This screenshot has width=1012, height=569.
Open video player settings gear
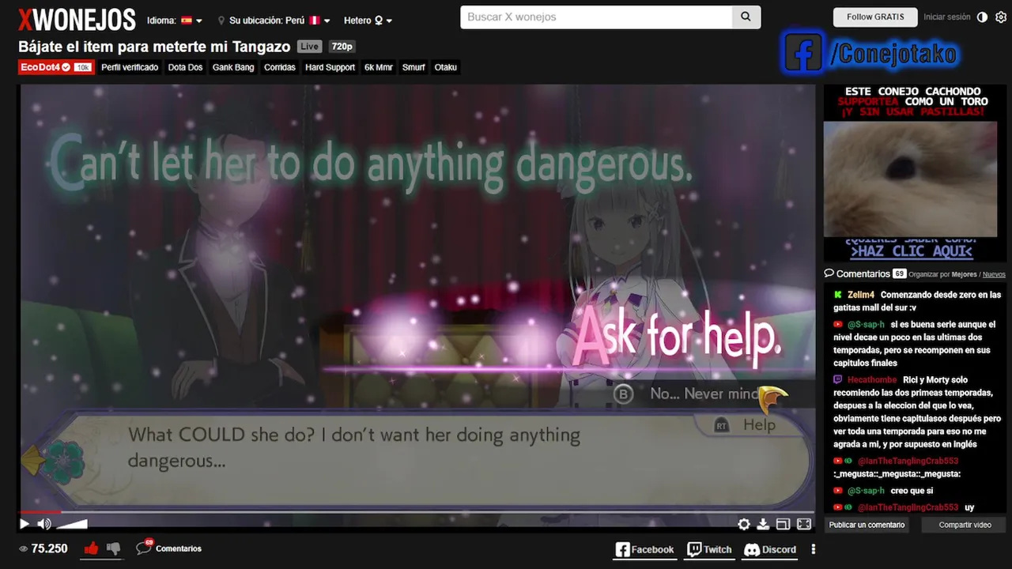click(x=744, y=524)
